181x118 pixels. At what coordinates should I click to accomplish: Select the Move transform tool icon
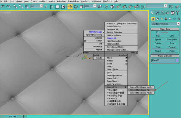(x=70, y=7)
